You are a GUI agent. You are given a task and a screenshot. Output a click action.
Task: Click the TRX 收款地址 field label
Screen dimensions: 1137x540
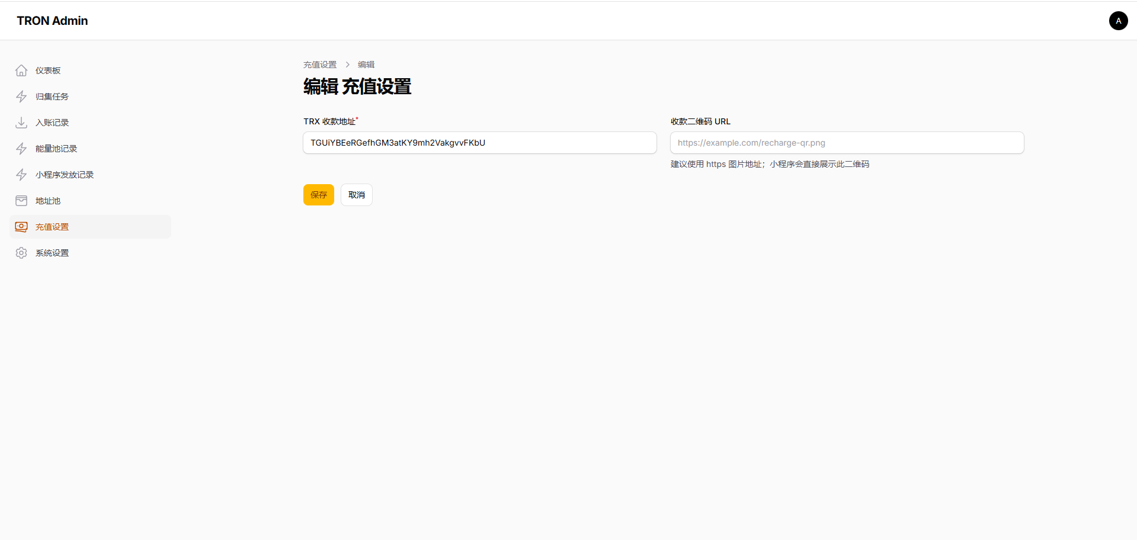[x=331, y=121]
